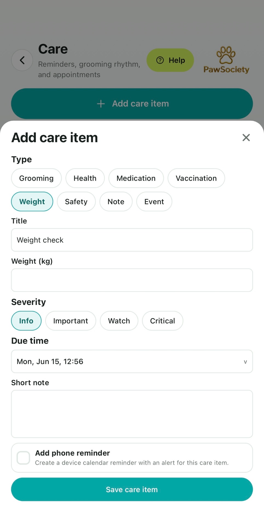264x527 pixels.
Task: Choose Critical severity
Action: [x=163, y=321]
